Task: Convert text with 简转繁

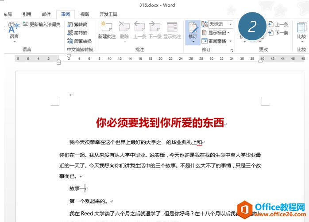Action: [x=77, y=33]
